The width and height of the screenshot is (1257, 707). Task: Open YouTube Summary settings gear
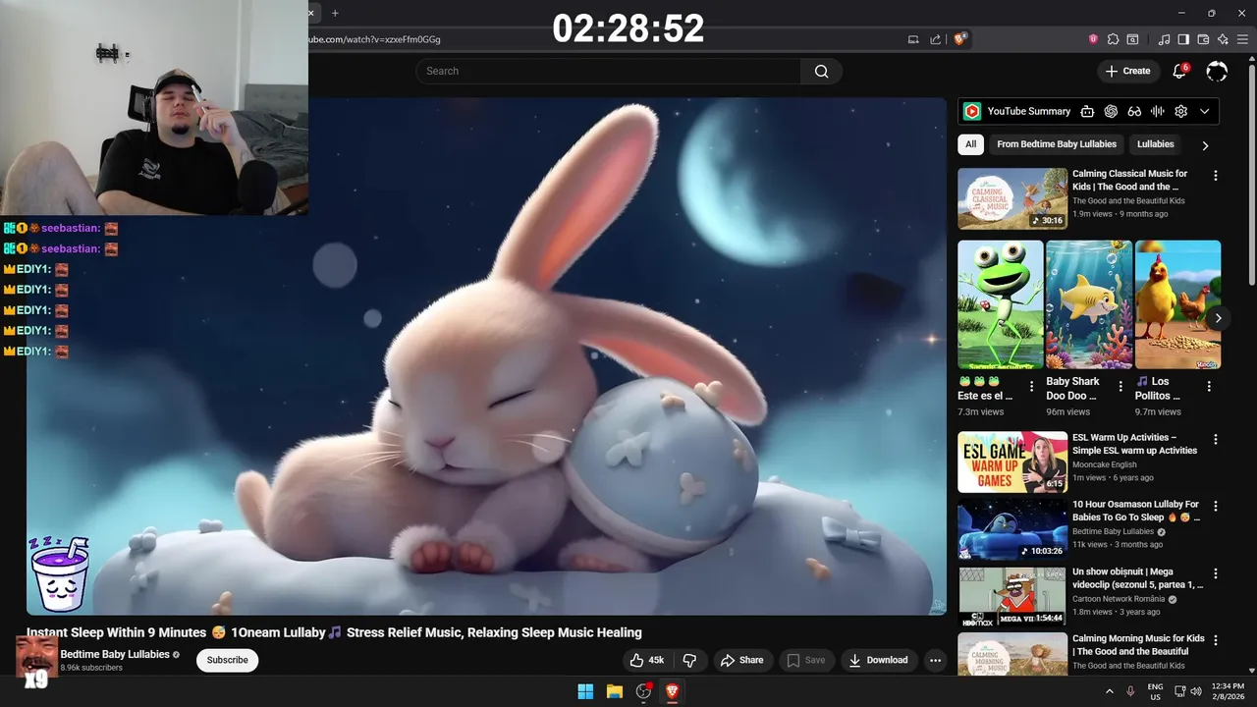(x=1181, y=111)
